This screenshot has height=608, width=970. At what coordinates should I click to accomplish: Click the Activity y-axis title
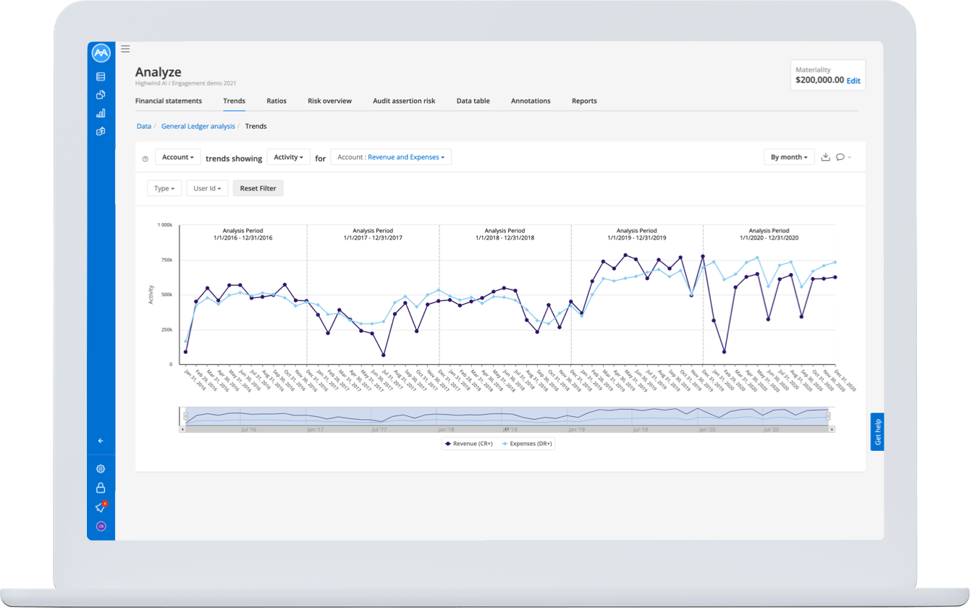[151, 295]
